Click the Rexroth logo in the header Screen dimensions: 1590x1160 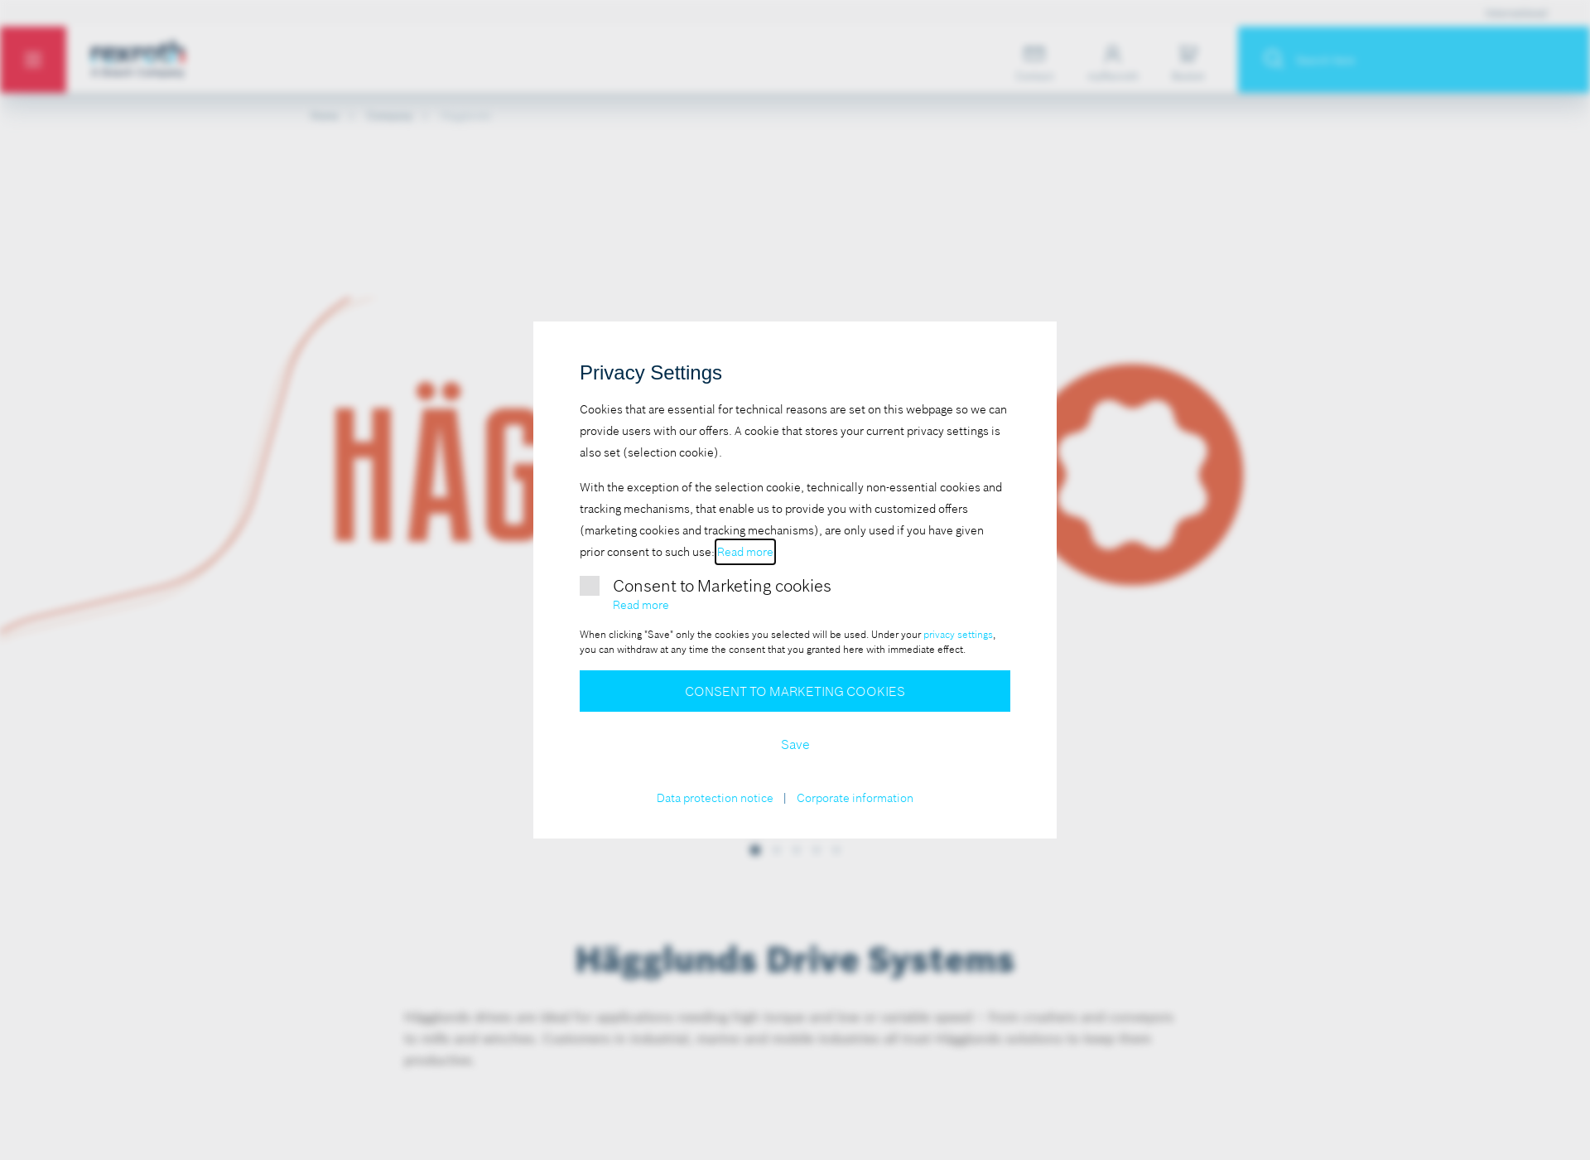point(138,60)
